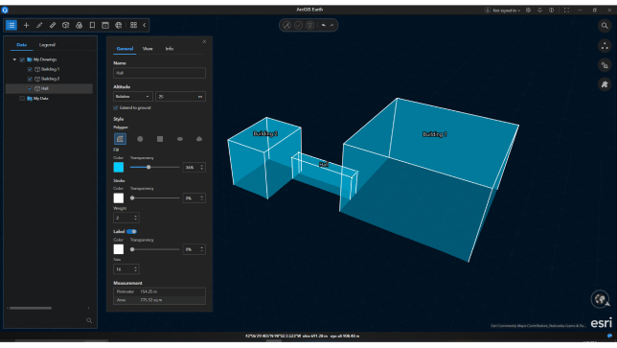This screenshot has height=348, width=617.
Task: Collapse the main toolbar with the chevron
Action: tap(145, 25)
